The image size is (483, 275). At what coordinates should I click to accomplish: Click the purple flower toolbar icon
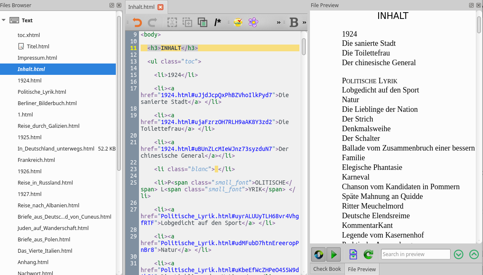253,22
